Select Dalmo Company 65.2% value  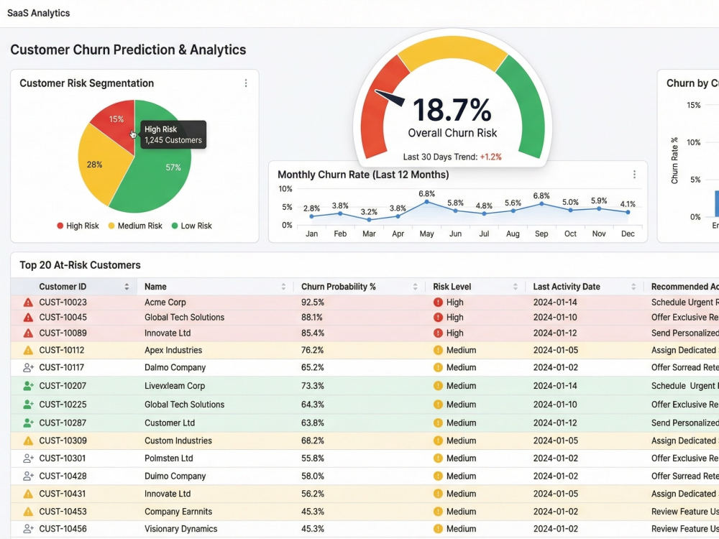pyautogui.click(x=313, y=367)
